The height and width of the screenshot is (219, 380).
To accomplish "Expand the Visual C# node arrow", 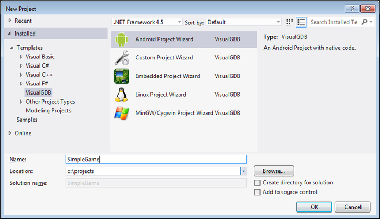I will 21,65.
